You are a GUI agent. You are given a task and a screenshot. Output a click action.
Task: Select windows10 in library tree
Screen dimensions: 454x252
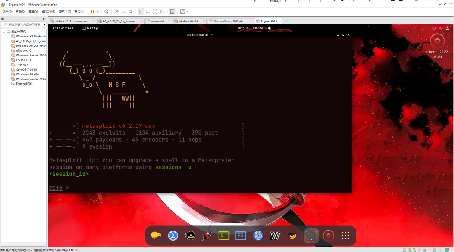click(24, 50)
